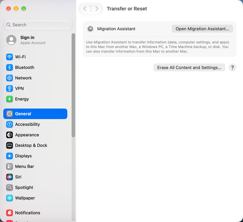243x222 pixels.
Task: Click the Appearance icon in sidebar
Action: [x=9, y=135]
